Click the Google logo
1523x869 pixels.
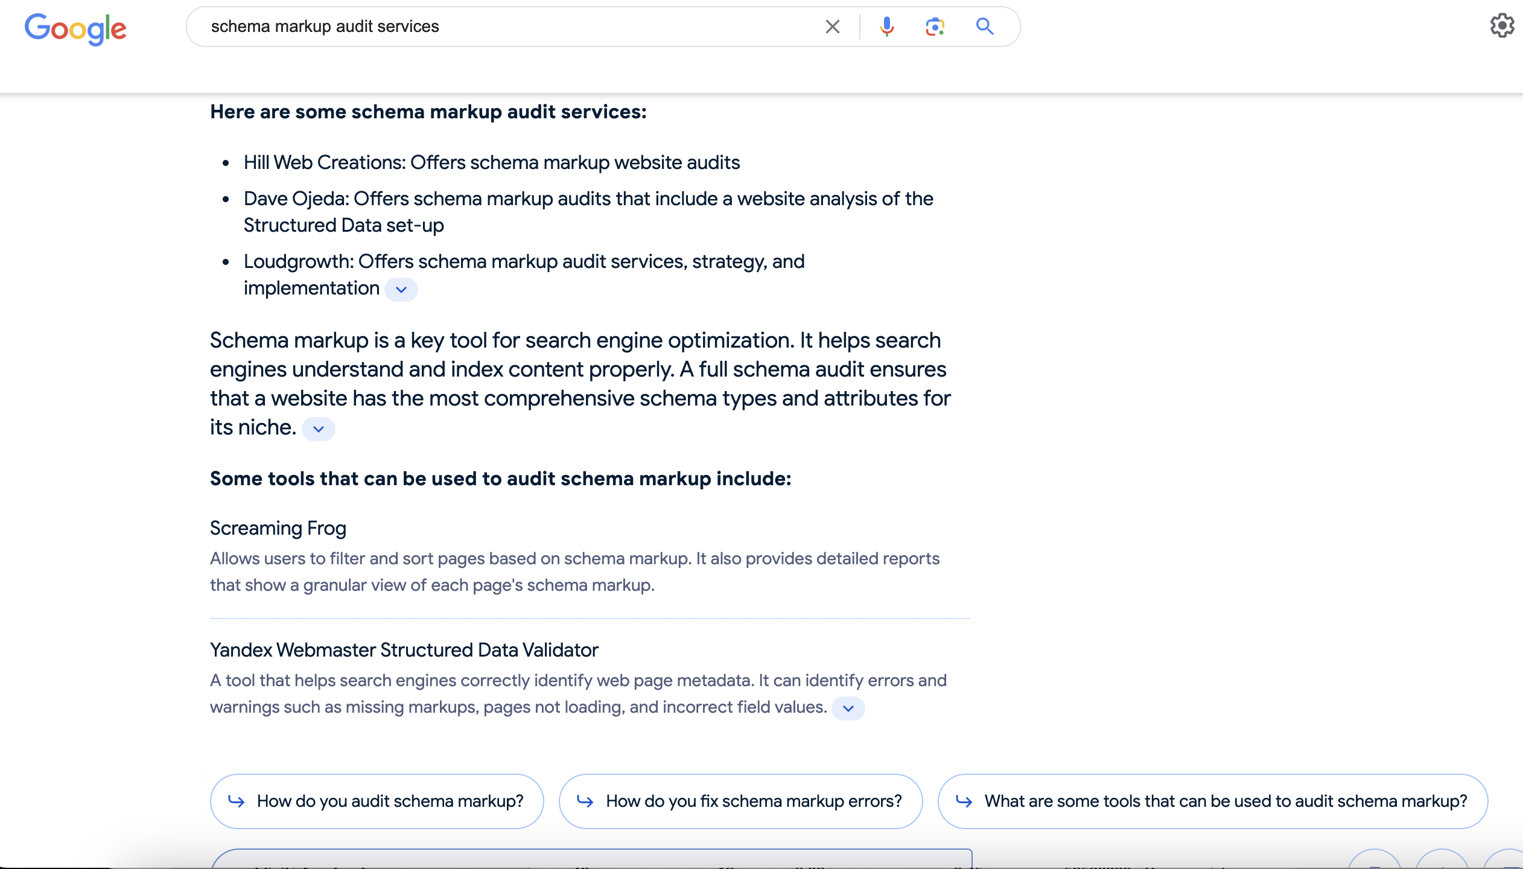point(75,28)
